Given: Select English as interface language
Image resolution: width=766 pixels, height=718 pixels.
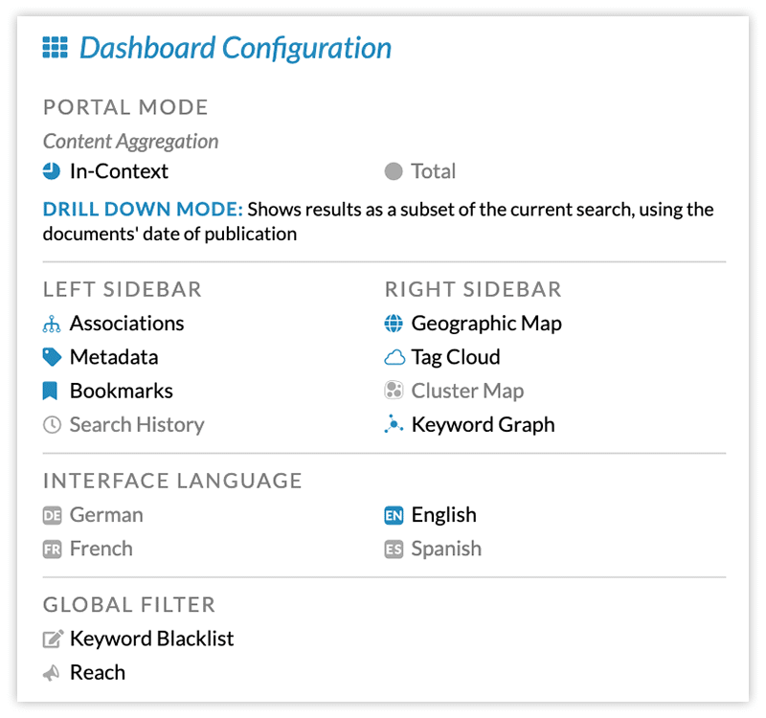Looking at the screenshot, I should click(443, 515).
